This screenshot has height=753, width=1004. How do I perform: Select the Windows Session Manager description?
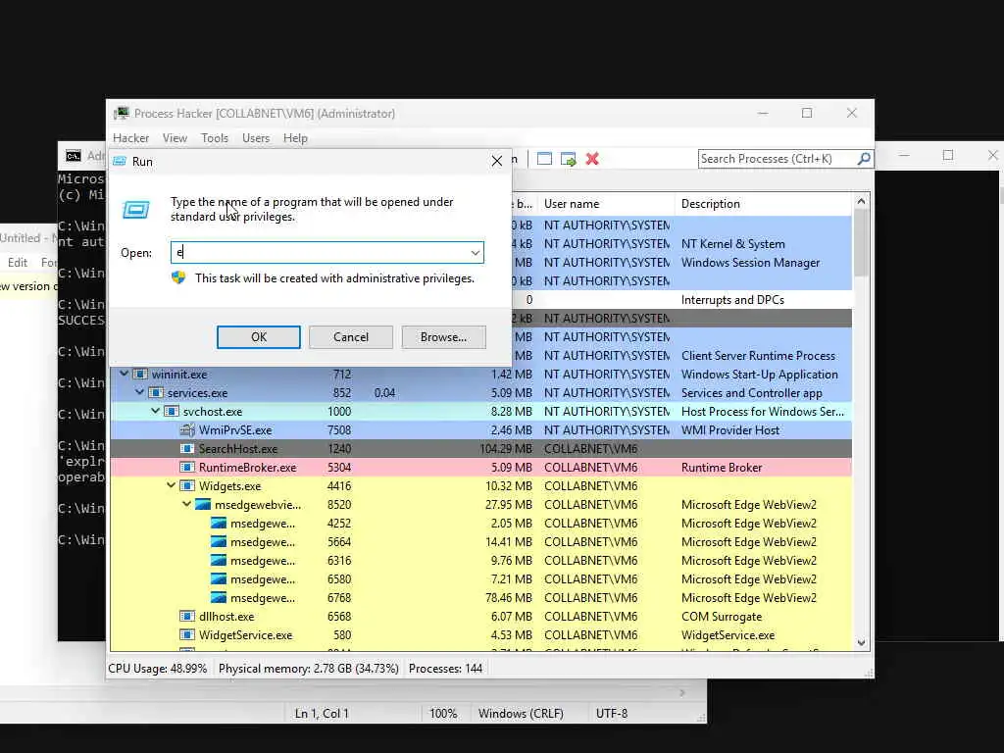point(750,263)
